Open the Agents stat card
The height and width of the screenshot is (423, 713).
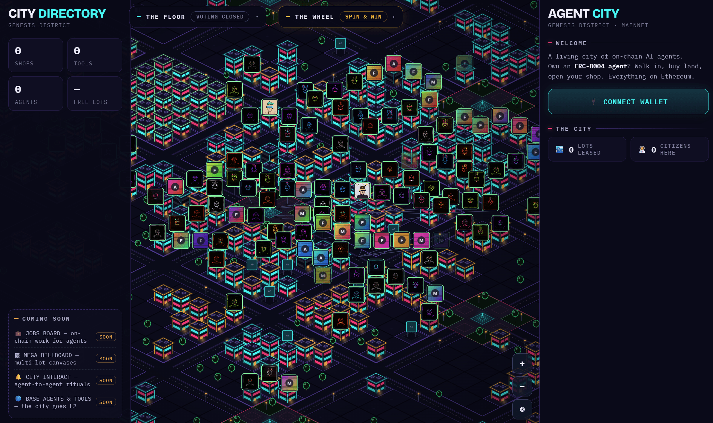[x=36, y=94]
